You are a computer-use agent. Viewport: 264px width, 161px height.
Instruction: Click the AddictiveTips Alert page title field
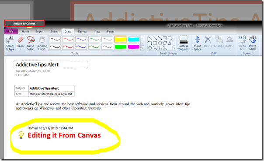click(51, 64)
